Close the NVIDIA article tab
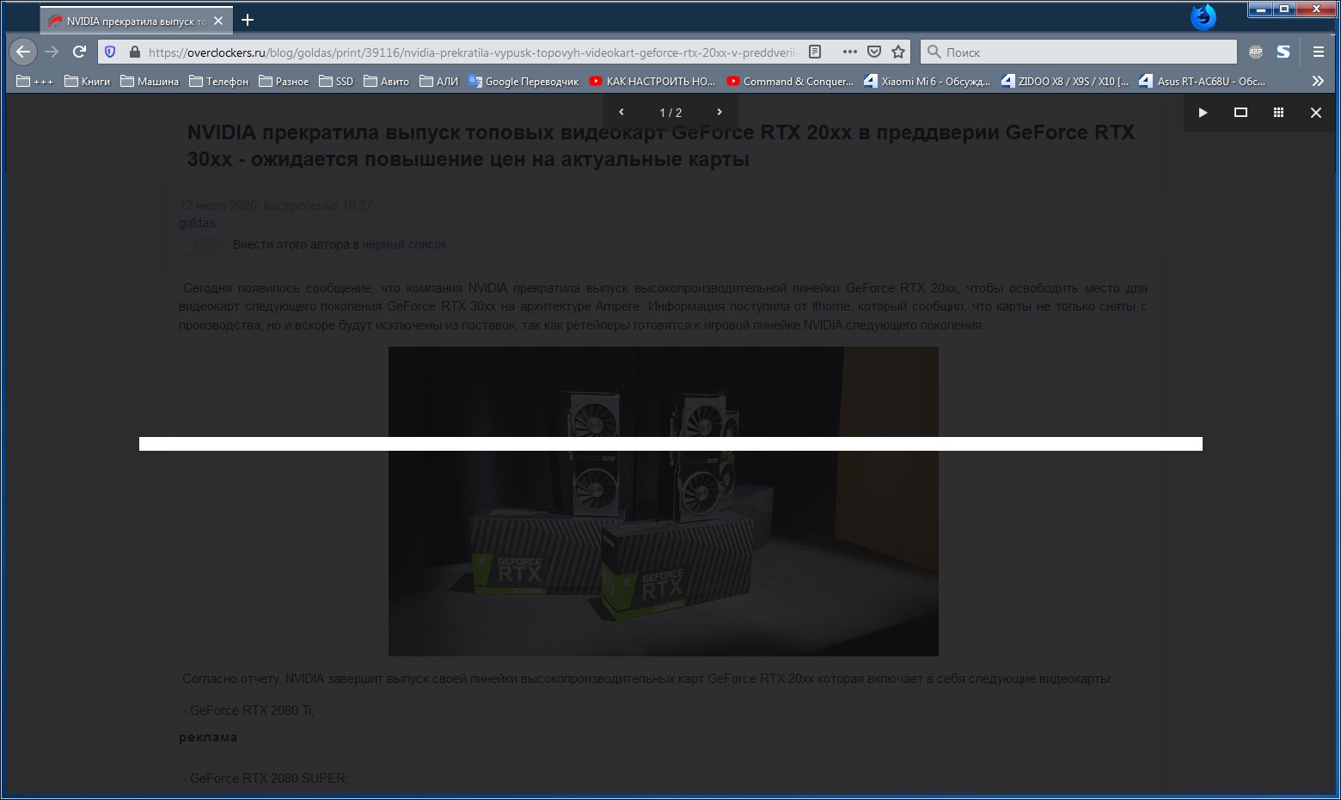This screenshot has height=800, width=1341. pyautogui.click(x=218, y=21)
